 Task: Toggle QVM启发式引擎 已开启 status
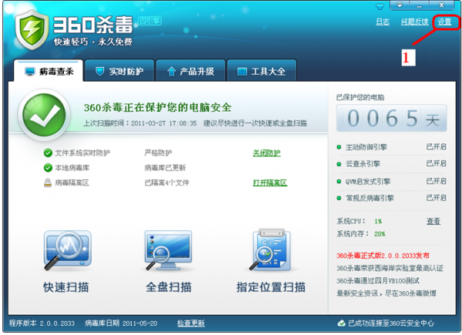tap(437, 181)
